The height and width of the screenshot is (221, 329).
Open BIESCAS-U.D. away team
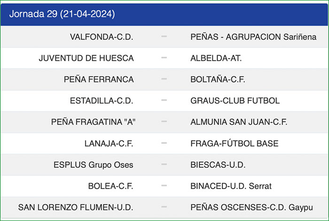[x=218, y=165]
